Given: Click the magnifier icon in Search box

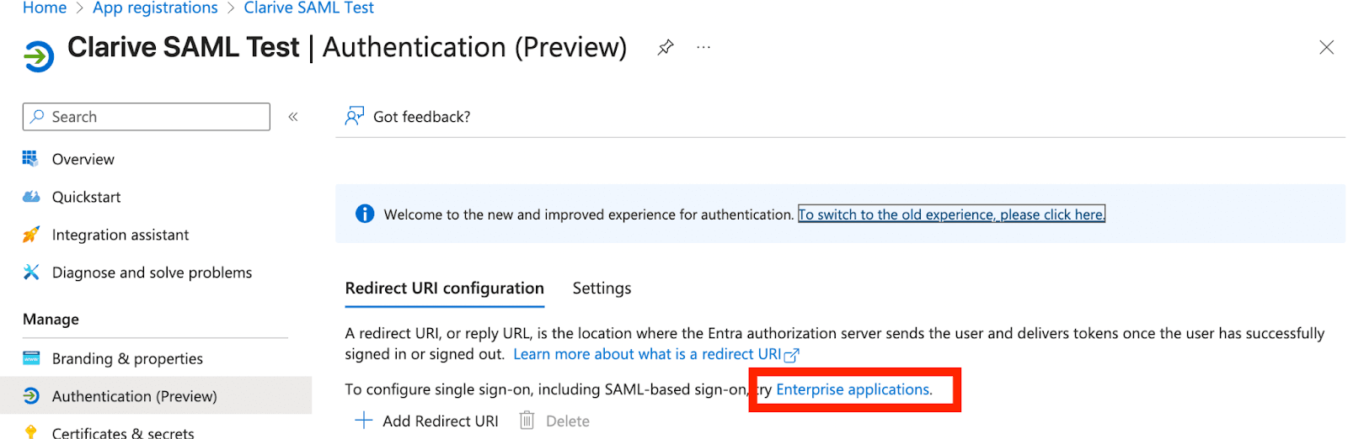Looking at the screenshot, I should 37,117.
